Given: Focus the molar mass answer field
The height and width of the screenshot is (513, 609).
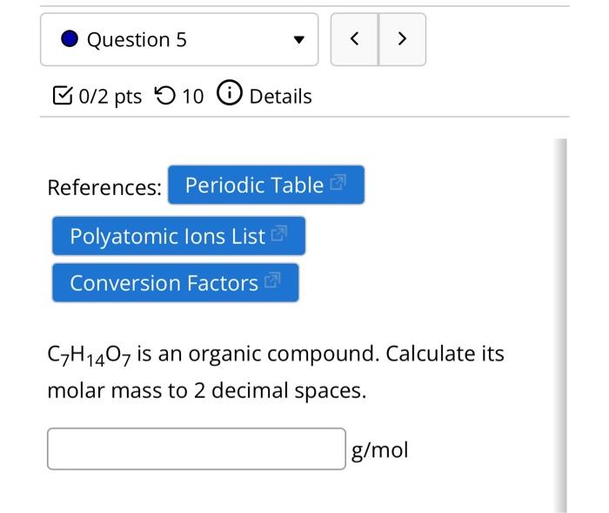Looking at the screenshot, I should pyautogui.click(x=196, y=449).
